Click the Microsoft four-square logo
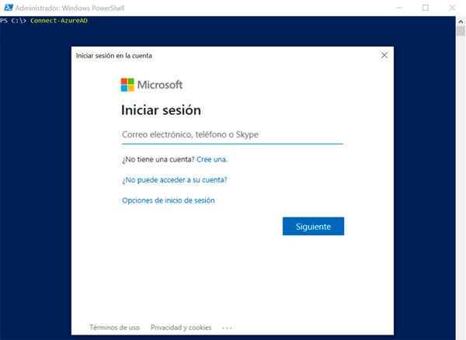The width and height of the screenshot is (466, 340). [128, 85]
